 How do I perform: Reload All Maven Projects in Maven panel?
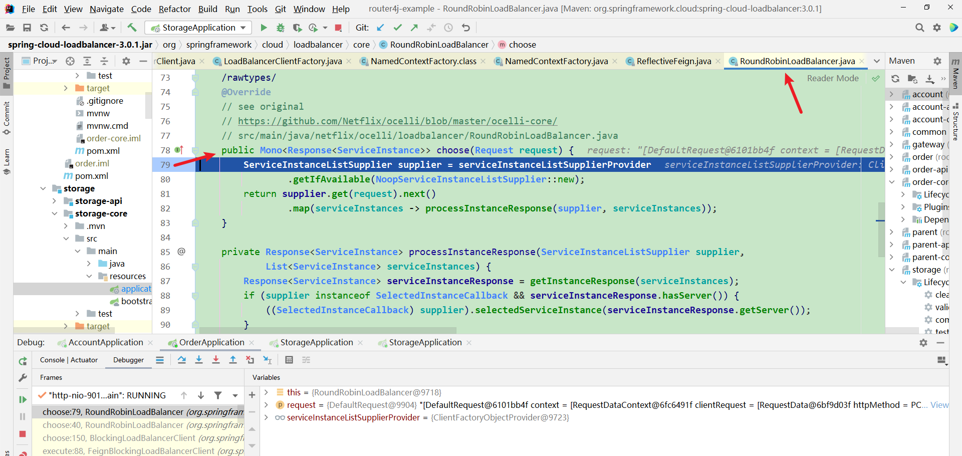895,79
